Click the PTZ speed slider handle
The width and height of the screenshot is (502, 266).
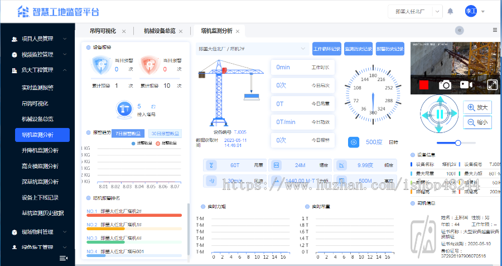tap(458, 143)
